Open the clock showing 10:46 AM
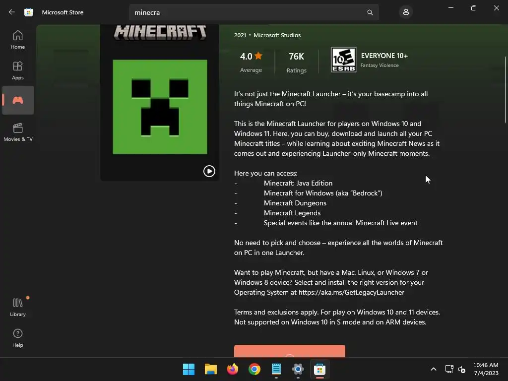 [x=486, y=369]
